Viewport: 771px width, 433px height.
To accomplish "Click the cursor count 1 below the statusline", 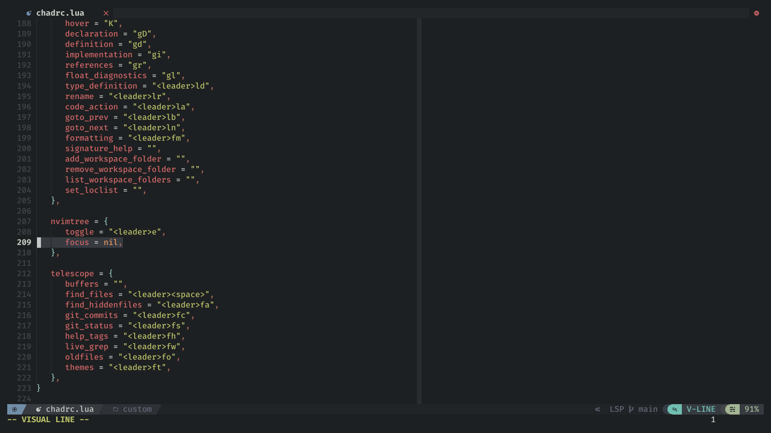I will 713,420.
